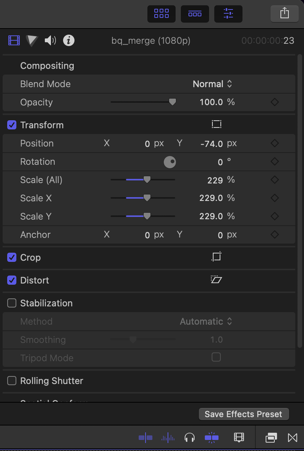Uncheck the Crop checkbox
Image resolution: width=304 pixels, height=451 pixels.
coord(12,257)
